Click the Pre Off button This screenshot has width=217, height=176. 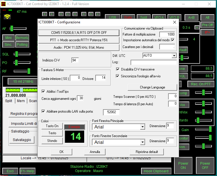tap(207, 25)
